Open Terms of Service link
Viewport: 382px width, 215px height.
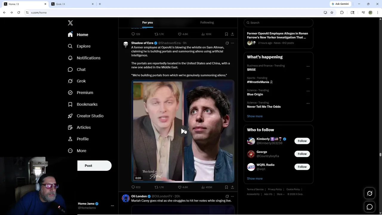255,189
